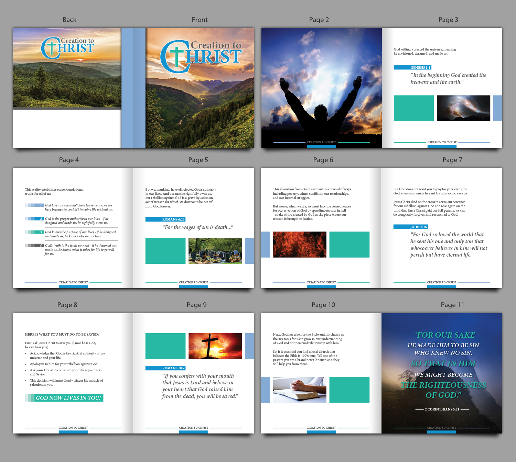Click item 2 'God is the proper authority'
The width and height of the screenshot is (516, 462).
click(77, 221)
